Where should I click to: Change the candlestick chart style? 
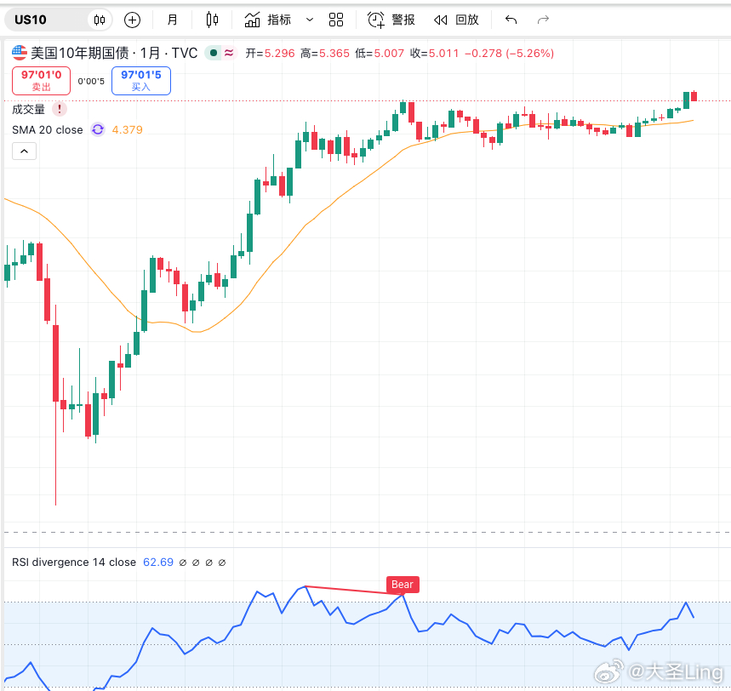coord(212,20)
